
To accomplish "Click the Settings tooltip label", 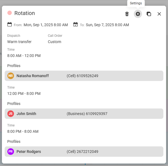I will click(x=136, y=3).
